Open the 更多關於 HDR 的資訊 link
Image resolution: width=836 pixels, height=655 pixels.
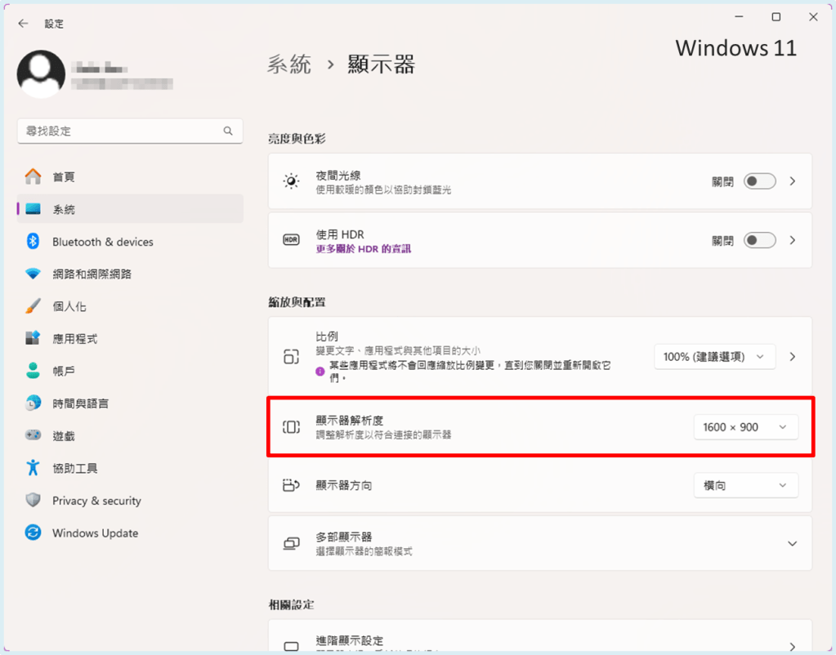pyautogui.click(x=363, y=248)
